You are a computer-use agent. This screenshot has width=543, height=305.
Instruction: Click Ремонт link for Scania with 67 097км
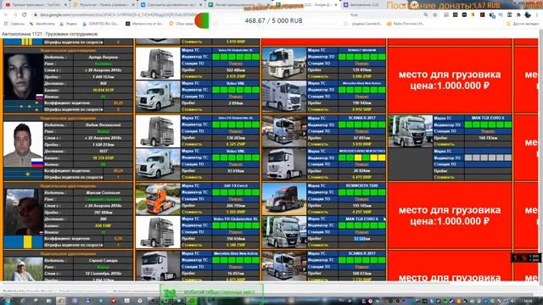pos(362,131)
